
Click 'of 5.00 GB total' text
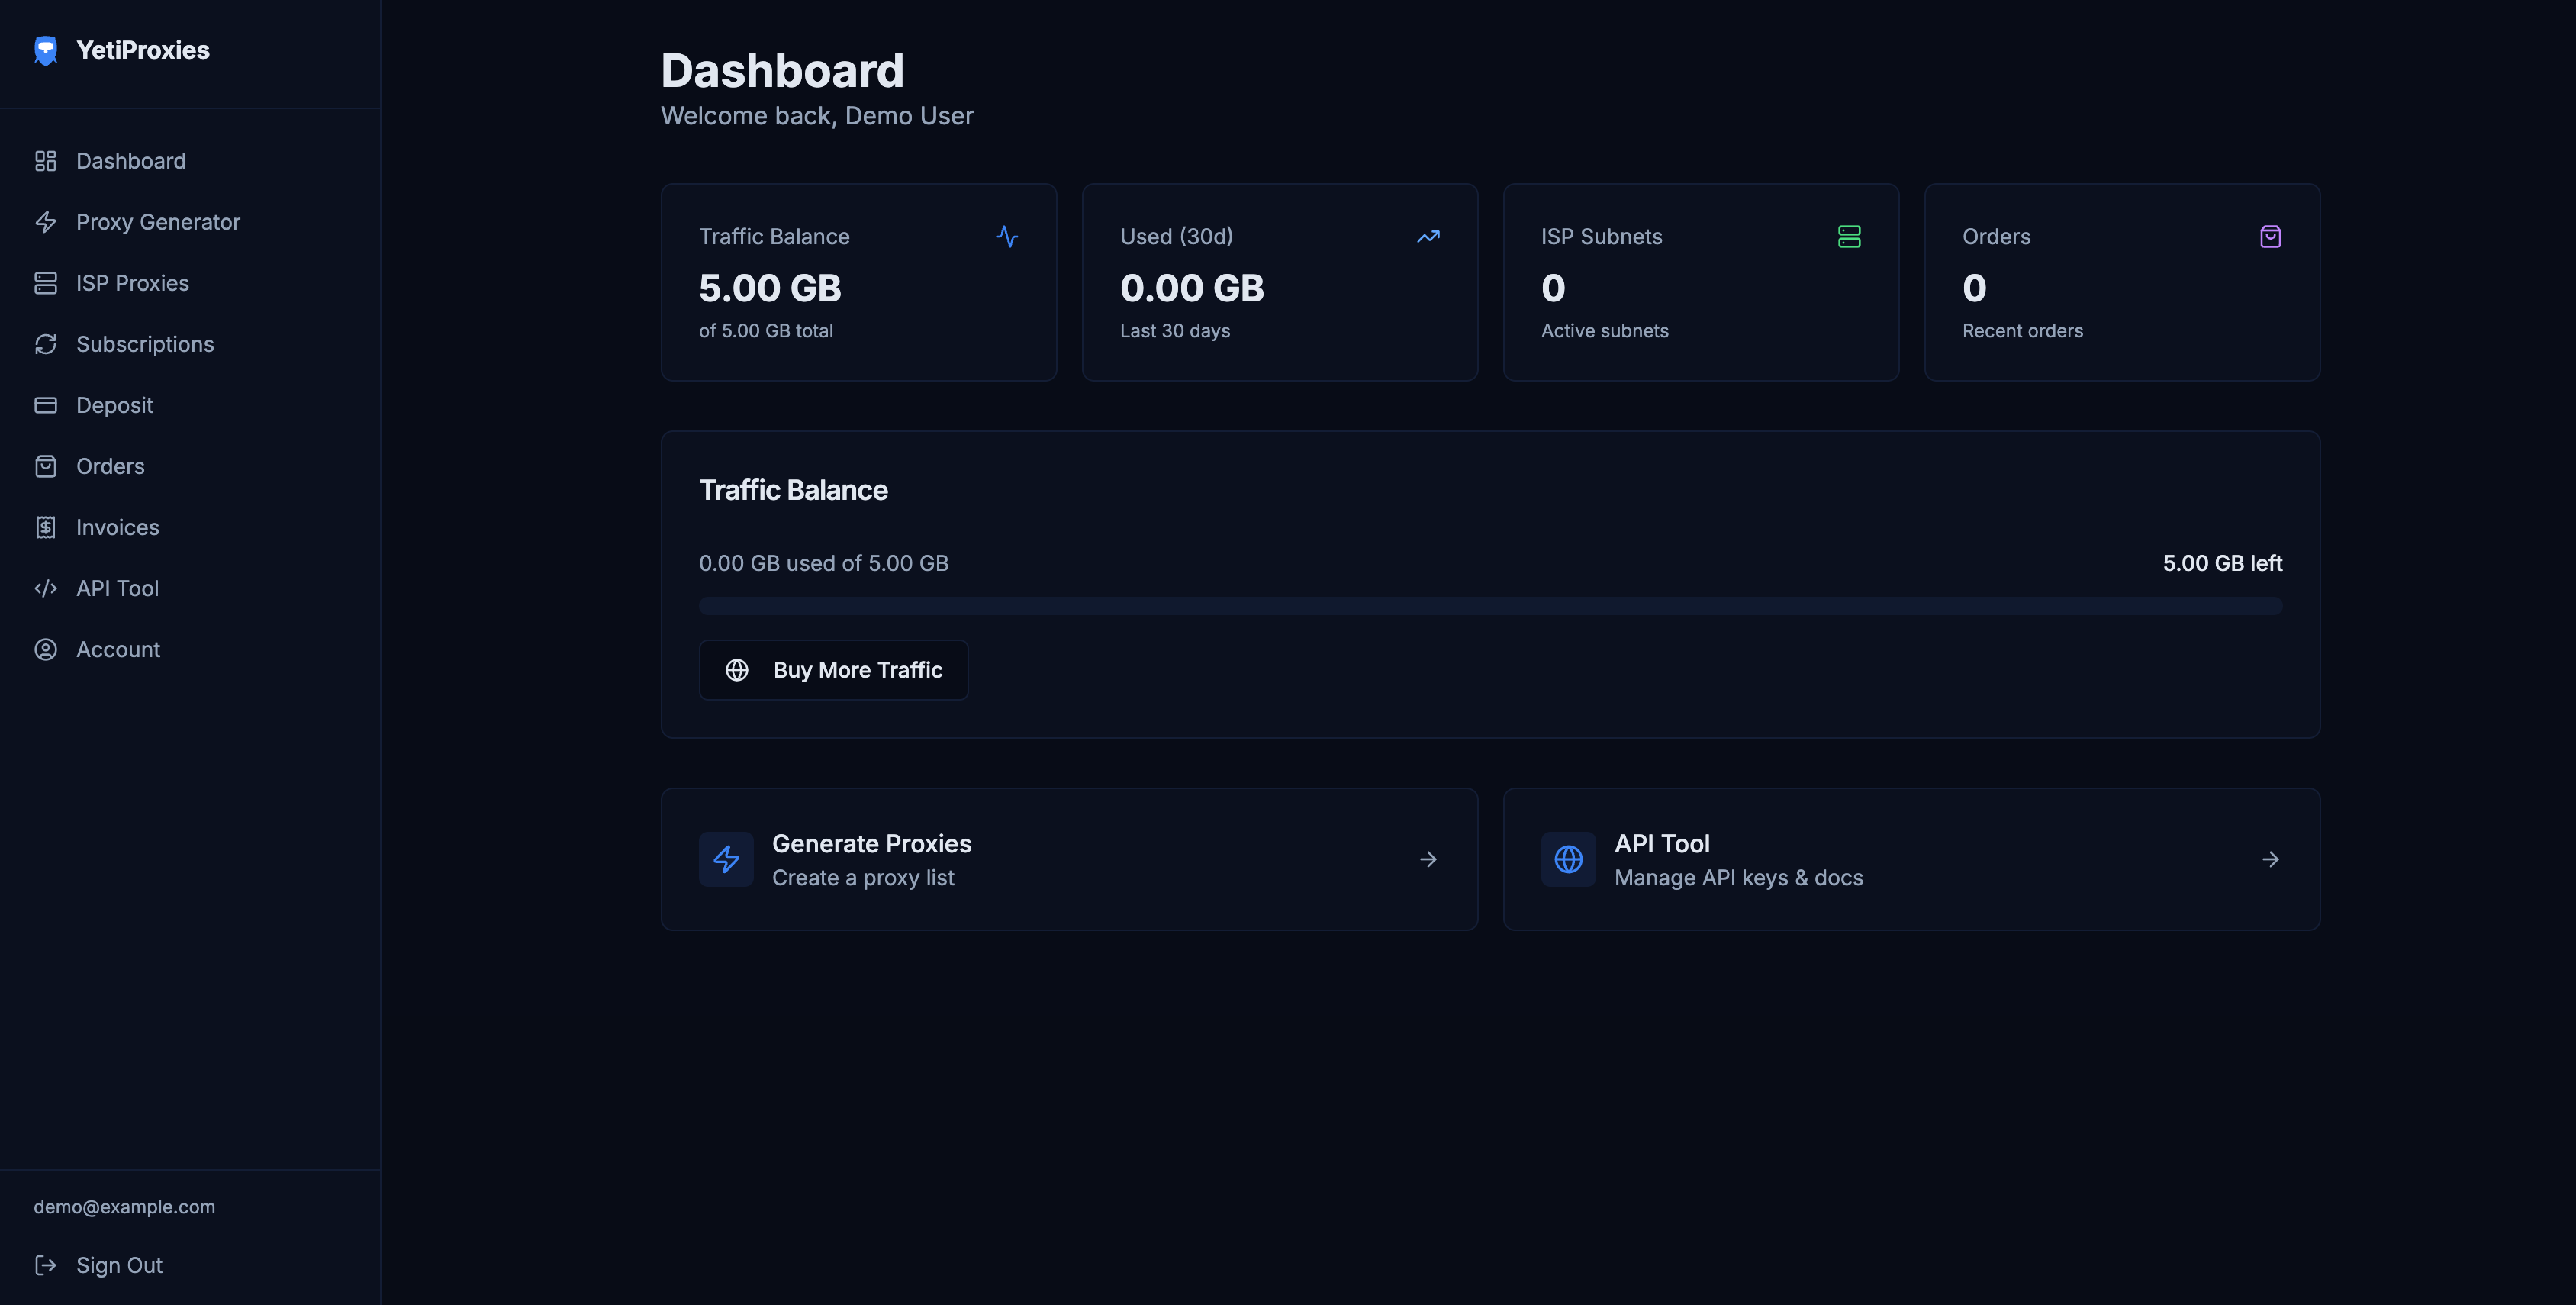pyautogui.click(x=766, y=331)
